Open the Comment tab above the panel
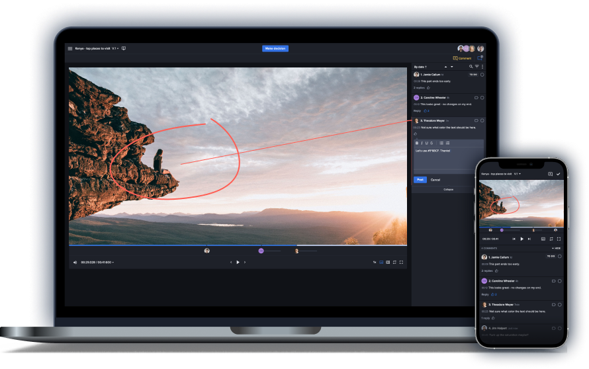Image resolution: width=589 pixels, height=369 pixels. point(463,58)
